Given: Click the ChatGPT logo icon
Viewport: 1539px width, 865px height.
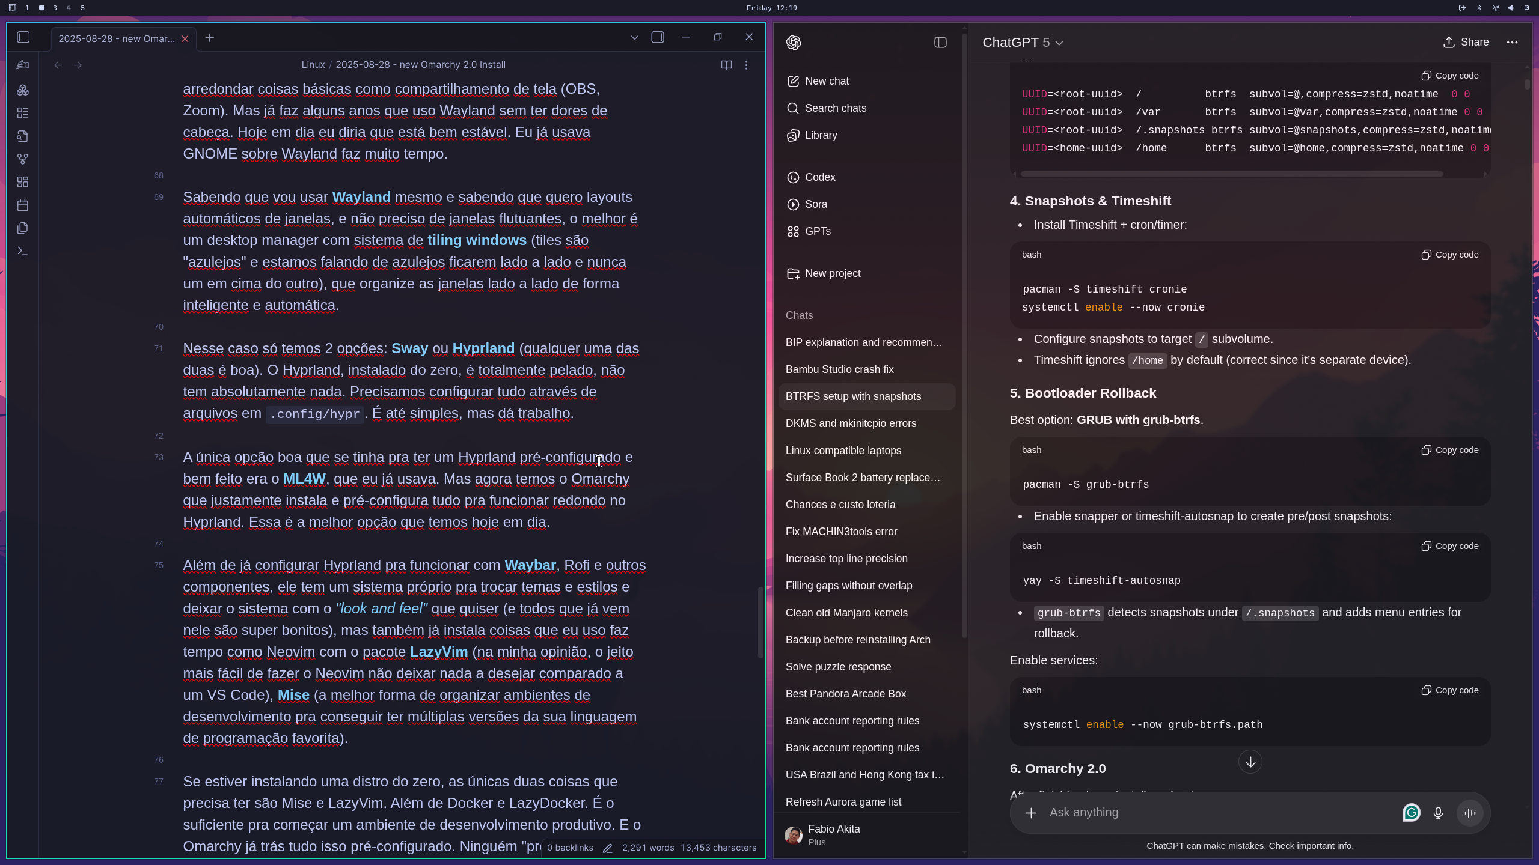Looking at the screenshot, I should tap(794, 43).
